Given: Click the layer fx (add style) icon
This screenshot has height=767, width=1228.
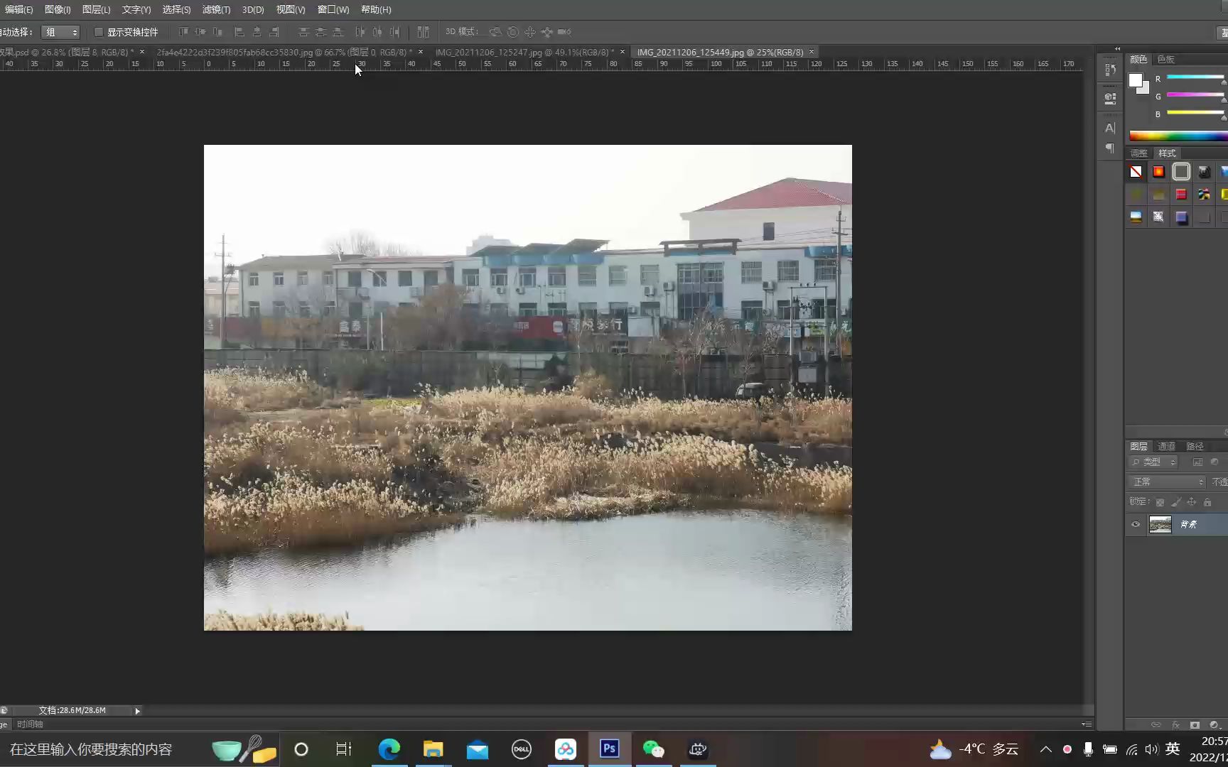Looking at the screenshot, I should 1175,725.
